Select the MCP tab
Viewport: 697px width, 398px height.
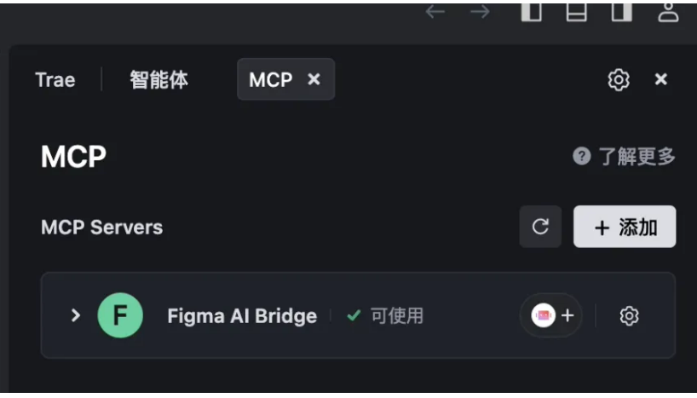pyautogui.click(x=271, y=79)
